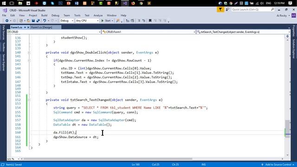Click the Quick Launch search magnifier
Viewport: 297px width, 167px height.
(272, 9)
